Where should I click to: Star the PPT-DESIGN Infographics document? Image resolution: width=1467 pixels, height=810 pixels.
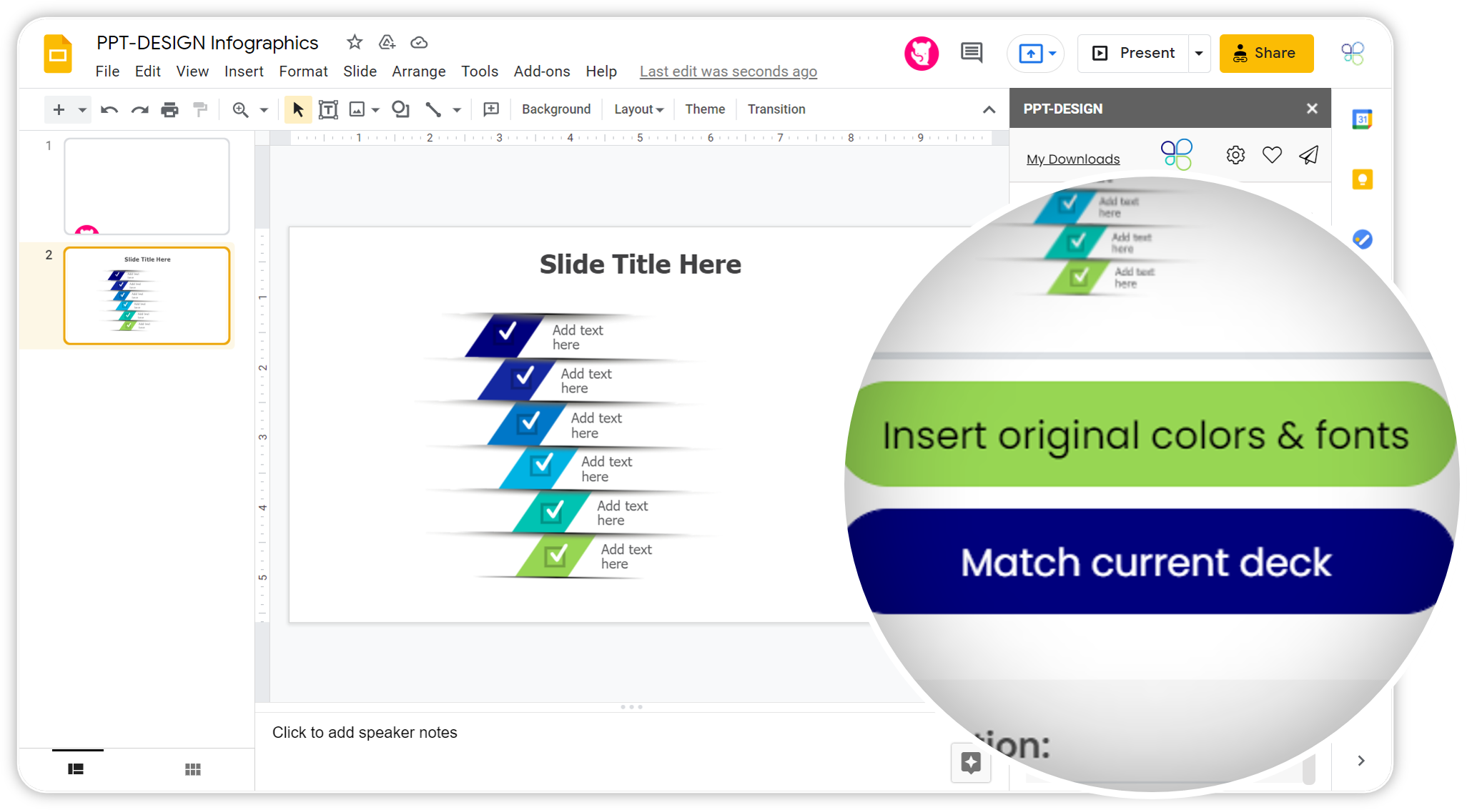point(355,42)
